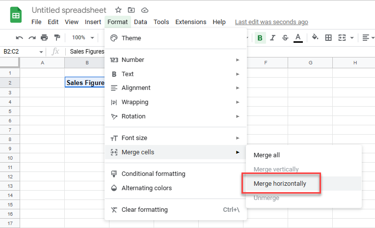Open the 'Last edit was seconds ago' link
The image size is (375, 228).
point(271,22)
